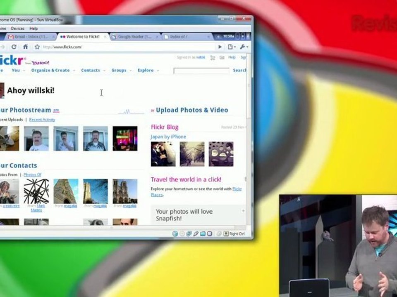Image resolution: width=397 pixels, height=297 pixels.
Task: Click the Flickr search input field
Action: coord(201,71)
